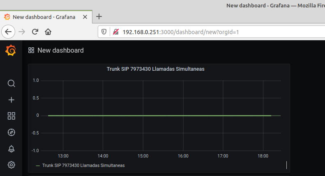
Task: Click the New dashboard breadcrumb title
Action: [60, 51]
